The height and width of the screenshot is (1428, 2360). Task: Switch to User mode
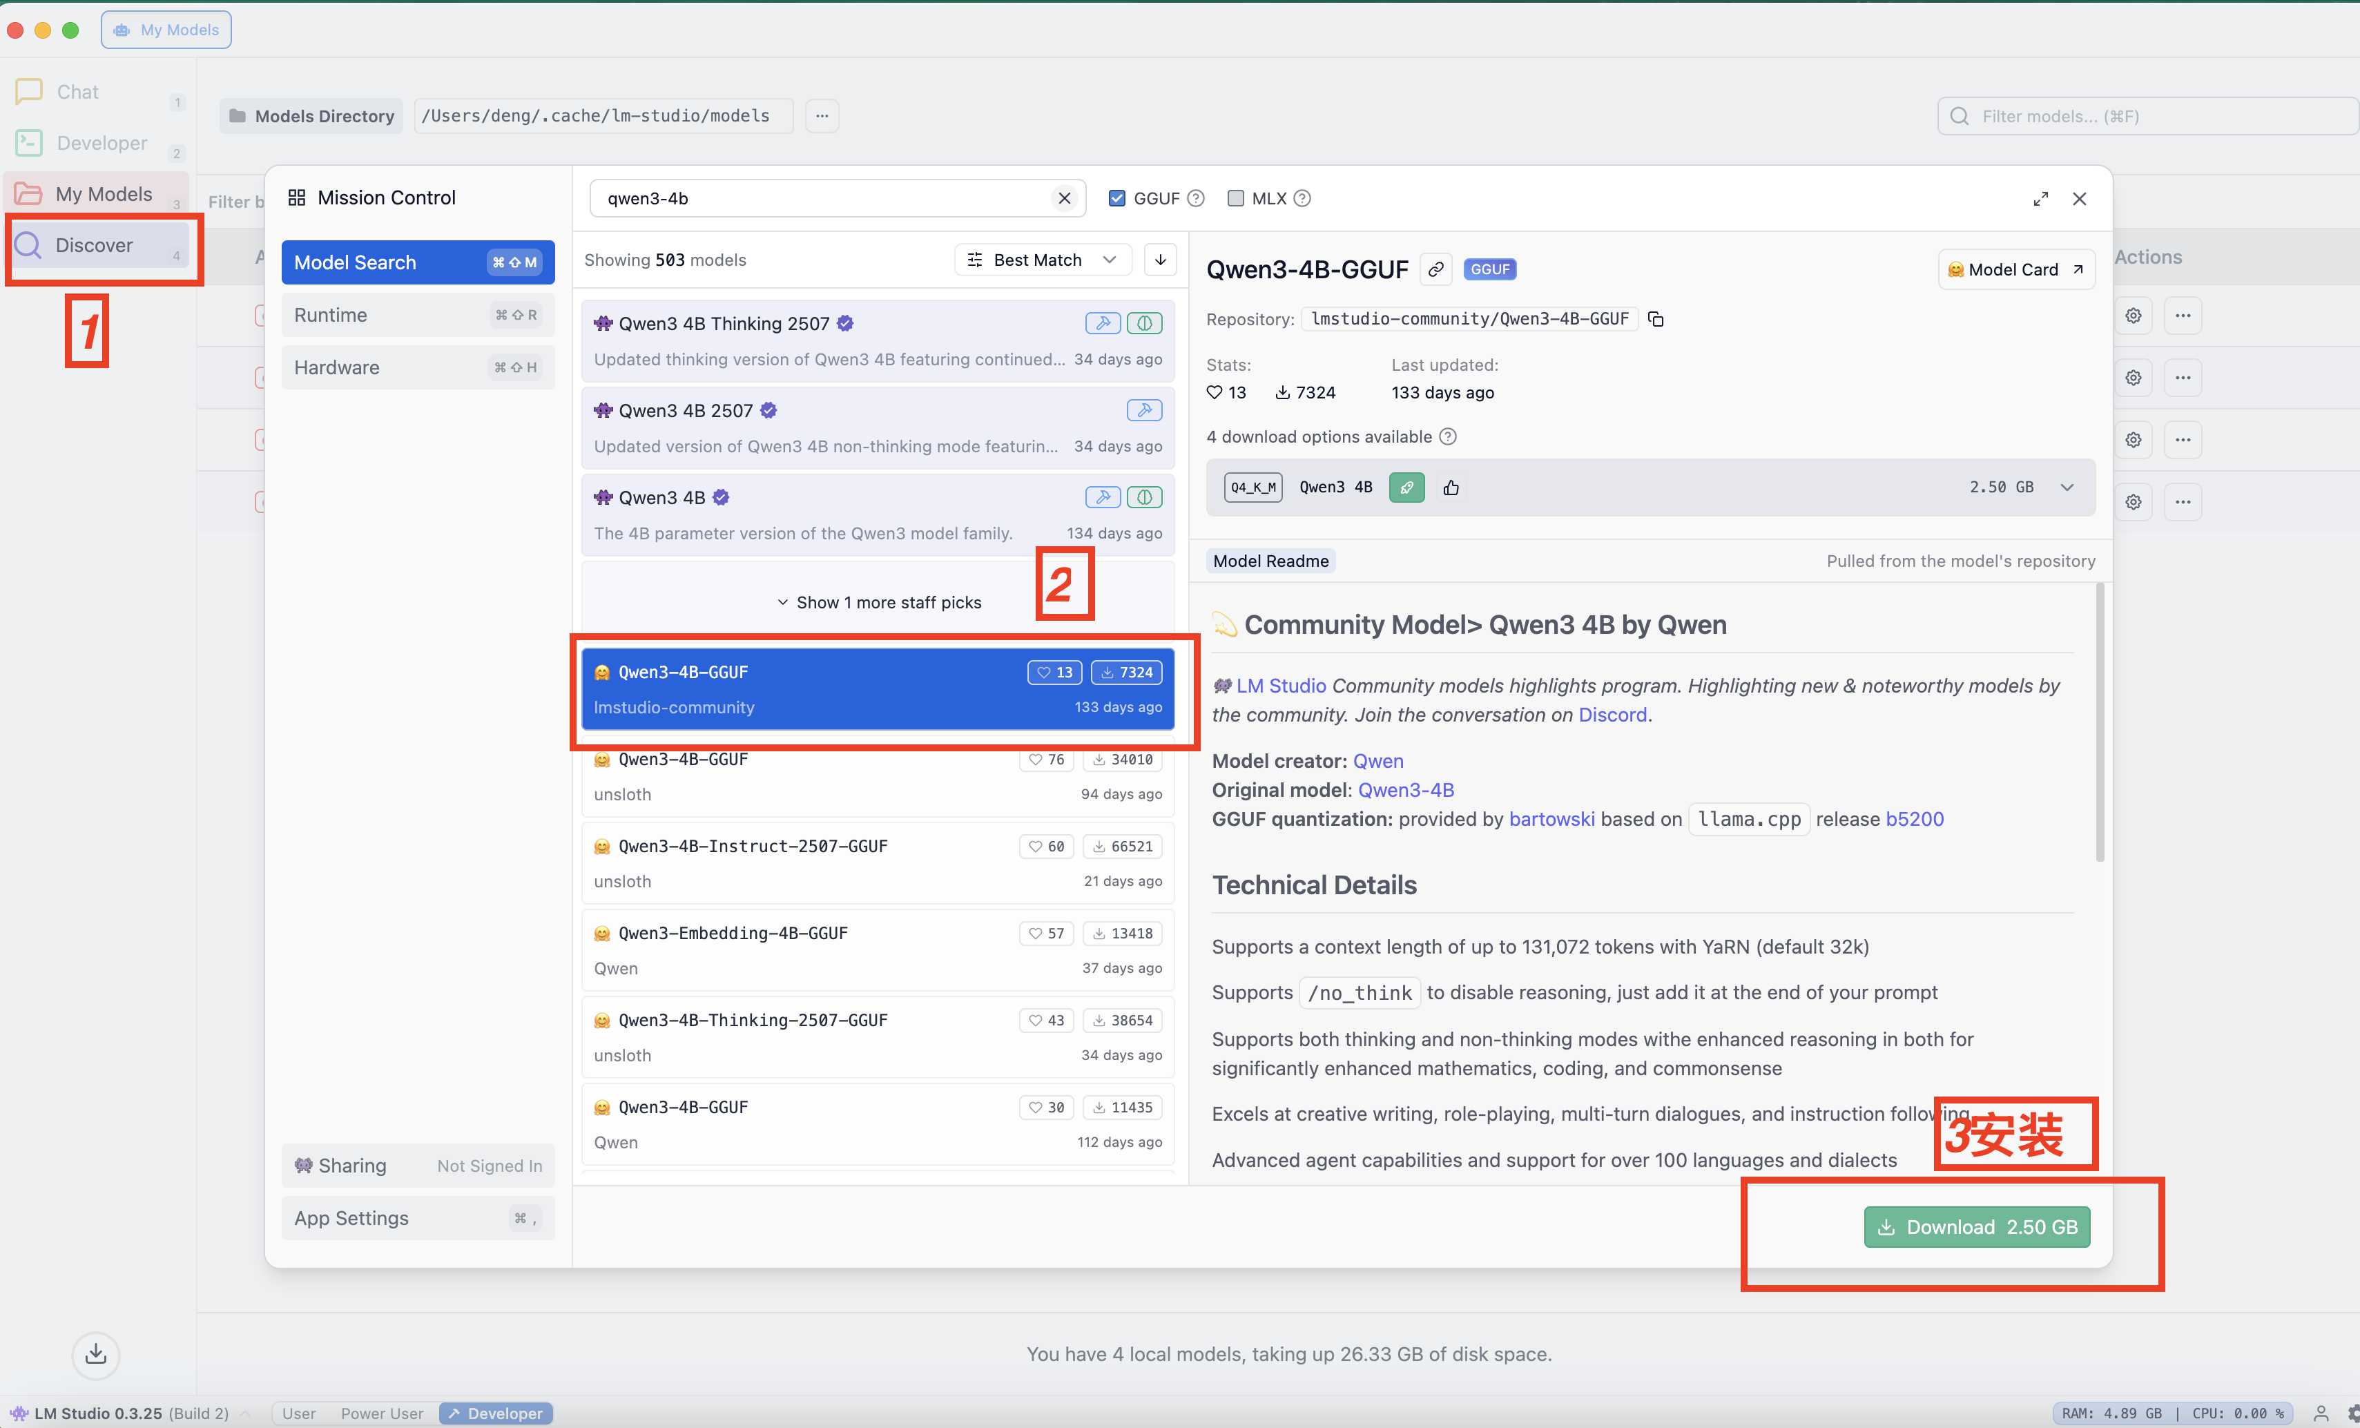coord(299,1413)
